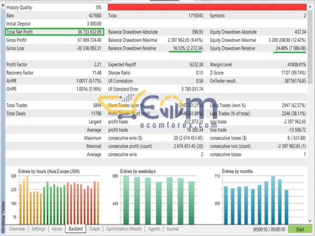Click the Sharpe Ratio value 0.13
Image resolution: width=315 pixels, height=236 pixels.
pyautogui.click(x=199, y=73)
